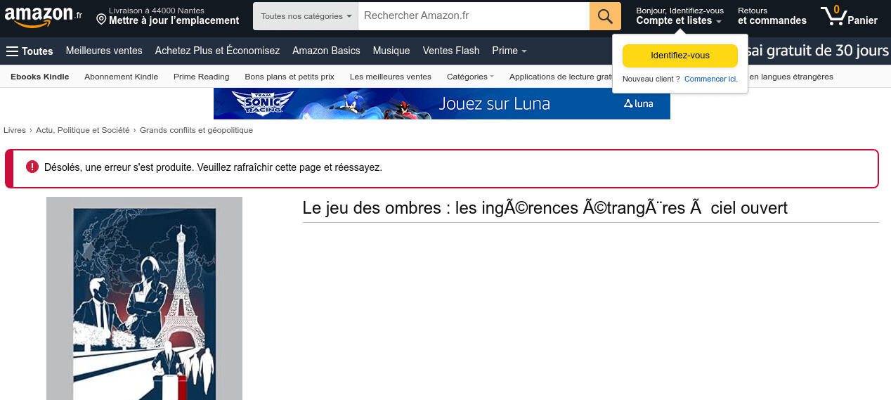The image size is (891, 400).
Task: Click the 30 jours free trial promo
Action: click(x=819, y=51)
